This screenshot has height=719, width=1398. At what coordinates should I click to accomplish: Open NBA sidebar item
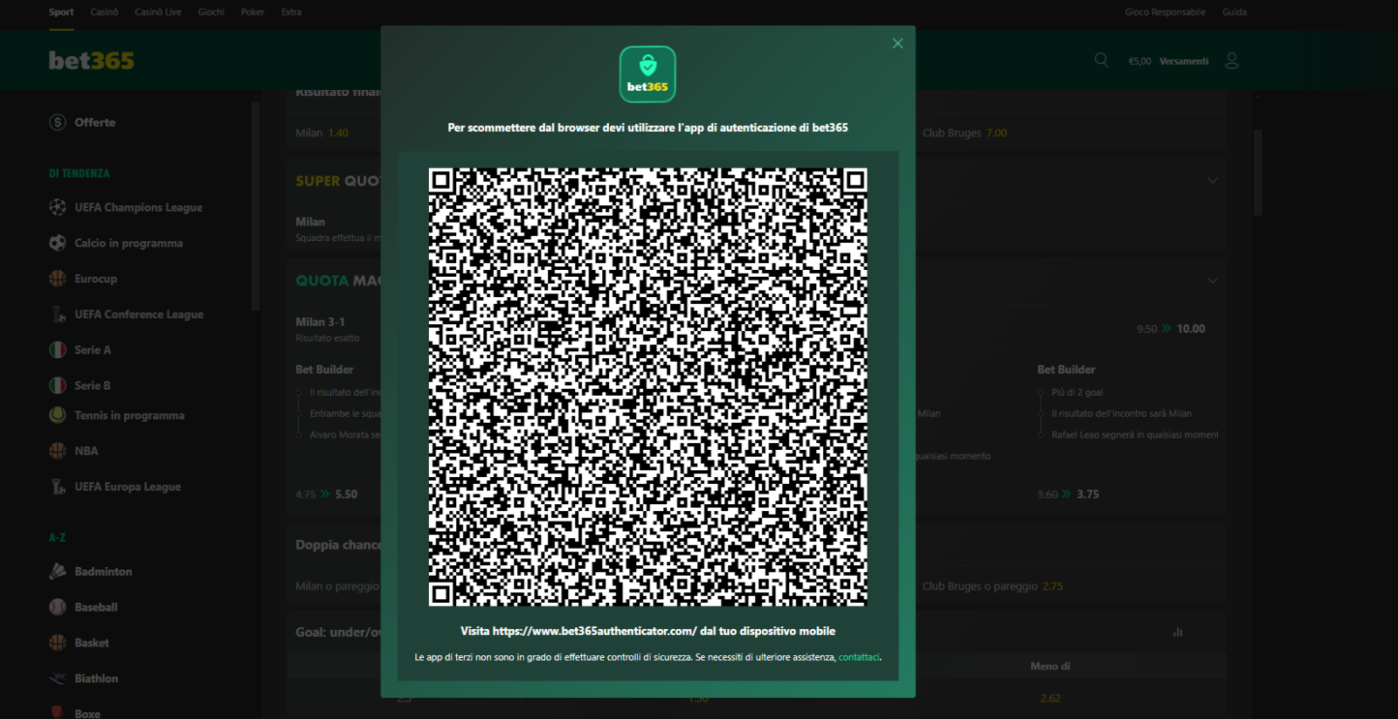[87, 451]
